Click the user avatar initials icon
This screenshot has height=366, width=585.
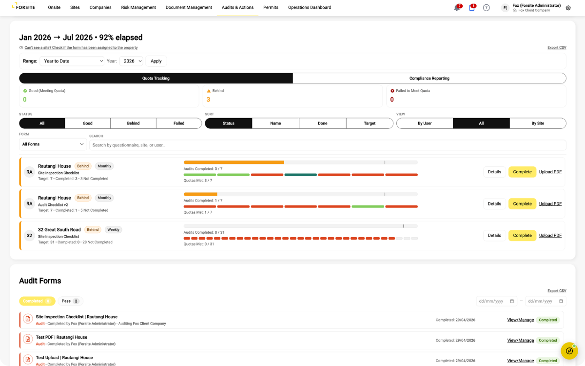[505, 8]
